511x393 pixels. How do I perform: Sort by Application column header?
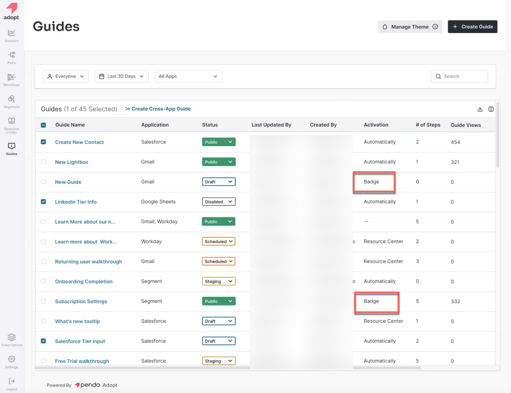(155, 125)
